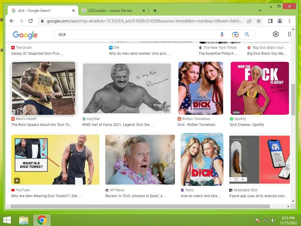The height and width of the screenshot is (226, 301).
Task: Open Google quick settings gear
Action: point(276,34)
